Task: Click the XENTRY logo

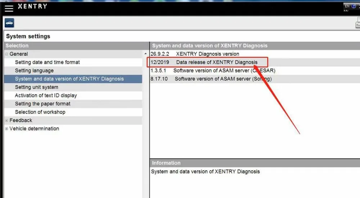Action: [32, 6]
